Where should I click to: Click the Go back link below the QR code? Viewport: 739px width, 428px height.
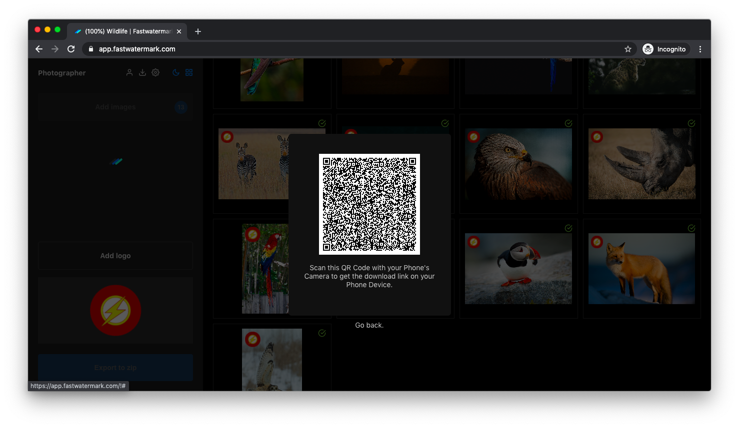point(369,325)
